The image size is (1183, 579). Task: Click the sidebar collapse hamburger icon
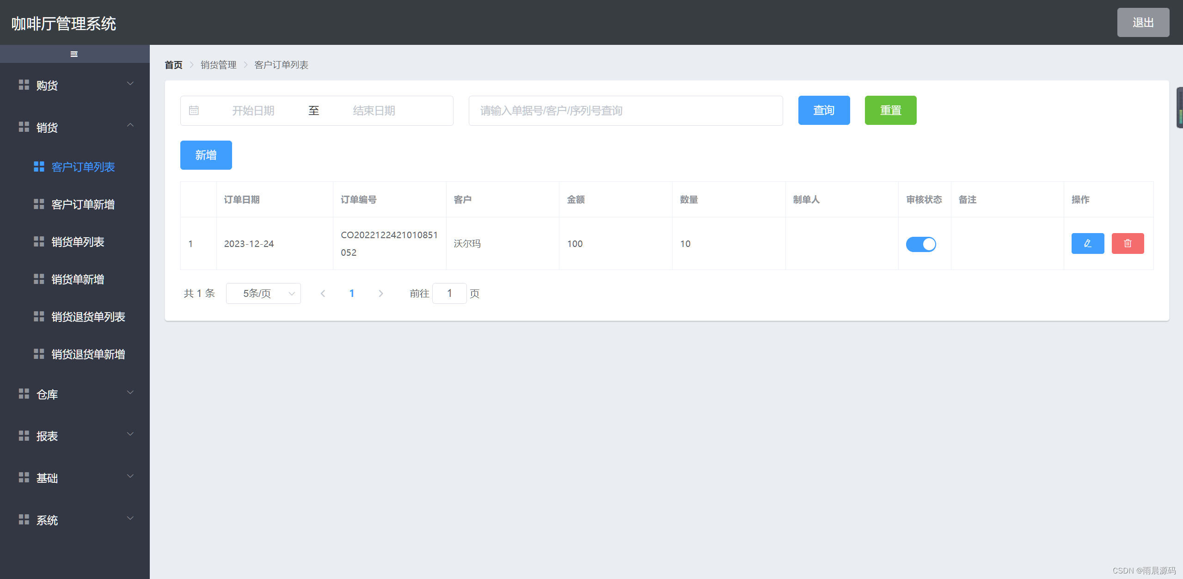click(74, 54)
